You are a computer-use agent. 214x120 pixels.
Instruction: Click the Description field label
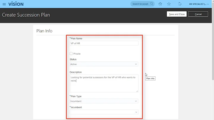point(75,72)
